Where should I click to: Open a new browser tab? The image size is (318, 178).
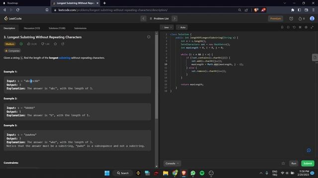pyautogui.click(x=104, y=3)
